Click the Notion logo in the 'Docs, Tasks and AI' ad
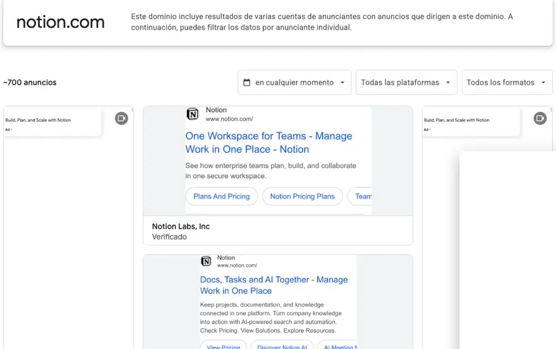556x349 pixels. point(206,261)
